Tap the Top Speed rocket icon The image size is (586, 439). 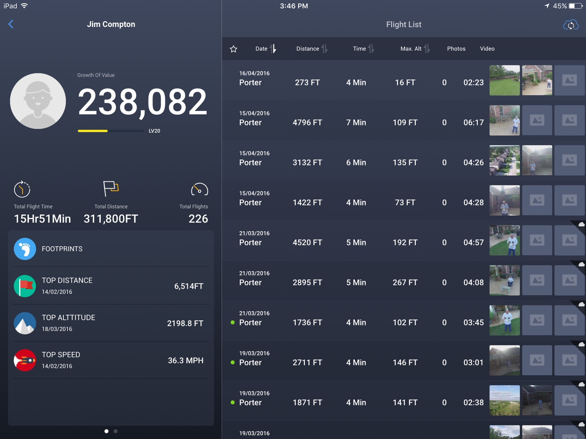tap(25, 360)
